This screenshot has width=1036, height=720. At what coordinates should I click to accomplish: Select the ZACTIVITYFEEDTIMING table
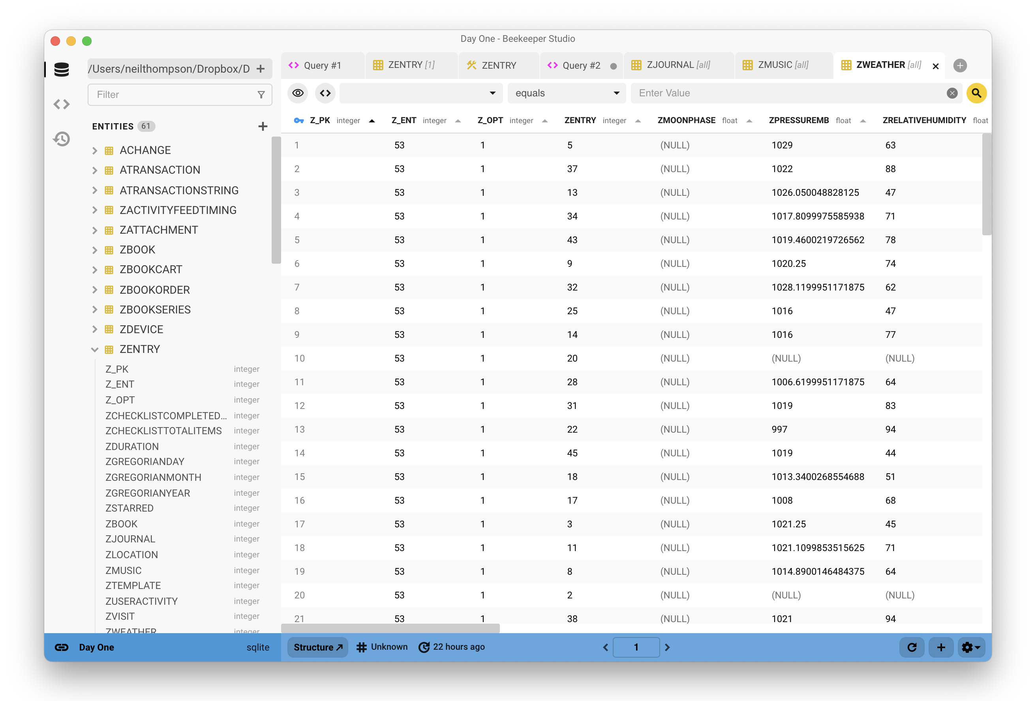[x=178, y=210]
